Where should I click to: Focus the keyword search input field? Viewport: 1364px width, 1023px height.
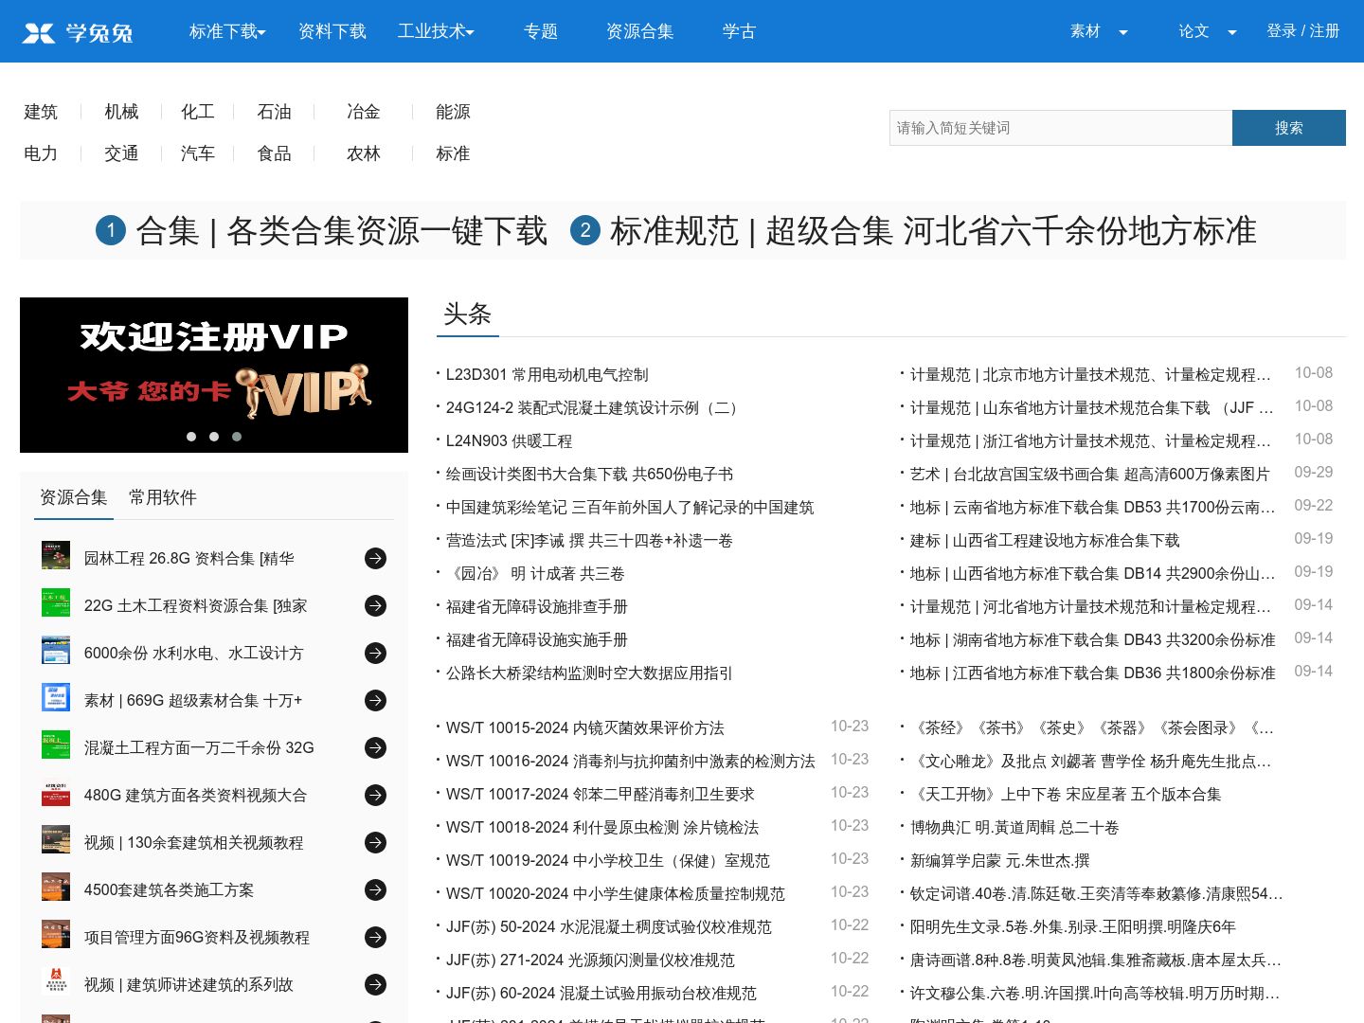pos(1061,128)
